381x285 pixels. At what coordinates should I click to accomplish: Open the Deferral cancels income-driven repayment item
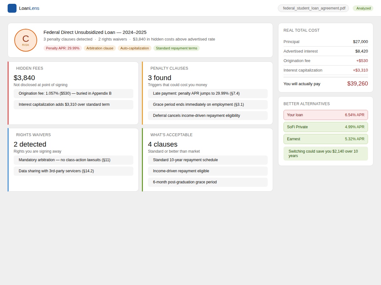click(208, 116)
